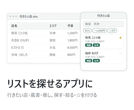Screen dimensions: 134x110
Task: Open 公式 tag on 珈琲 あさぎ card
Action: (x=96, y=61)
